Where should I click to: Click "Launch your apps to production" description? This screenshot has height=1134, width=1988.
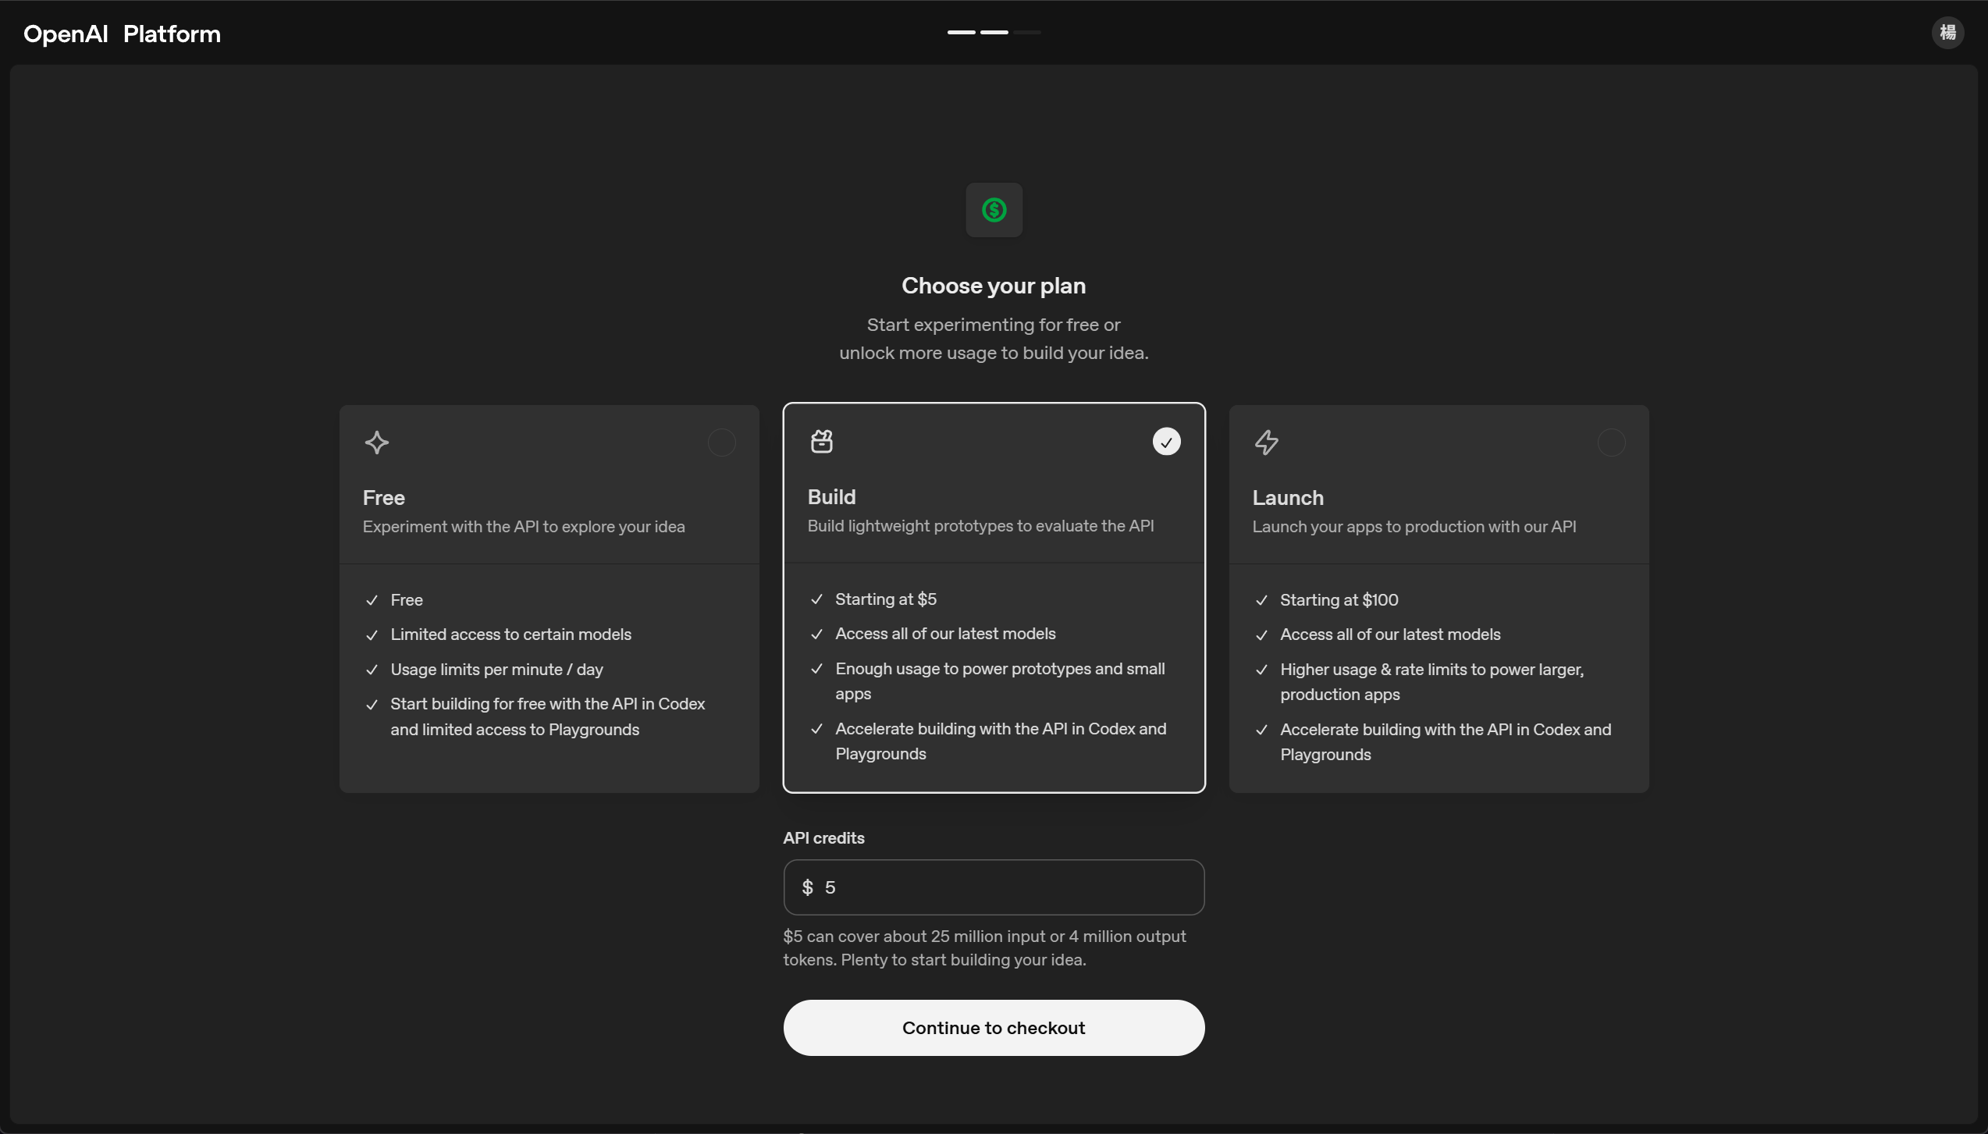click(1414, 527)
